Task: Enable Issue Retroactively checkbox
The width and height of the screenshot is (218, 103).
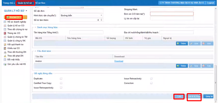Action: (x=151, y=79)
